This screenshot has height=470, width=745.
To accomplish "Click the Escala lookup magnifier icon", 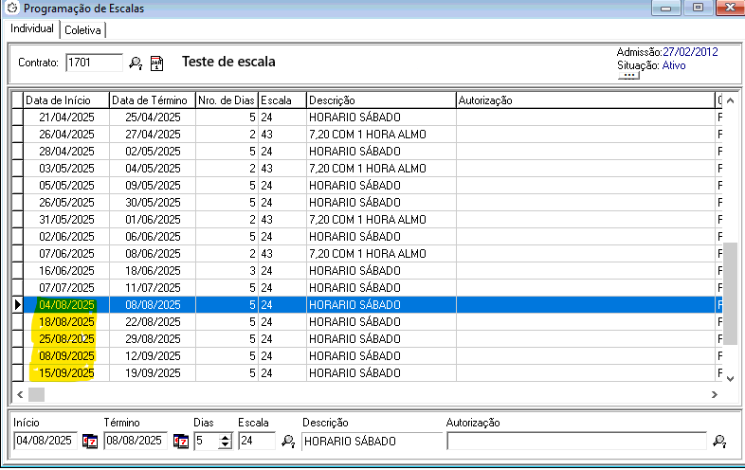I will [287, 441].
